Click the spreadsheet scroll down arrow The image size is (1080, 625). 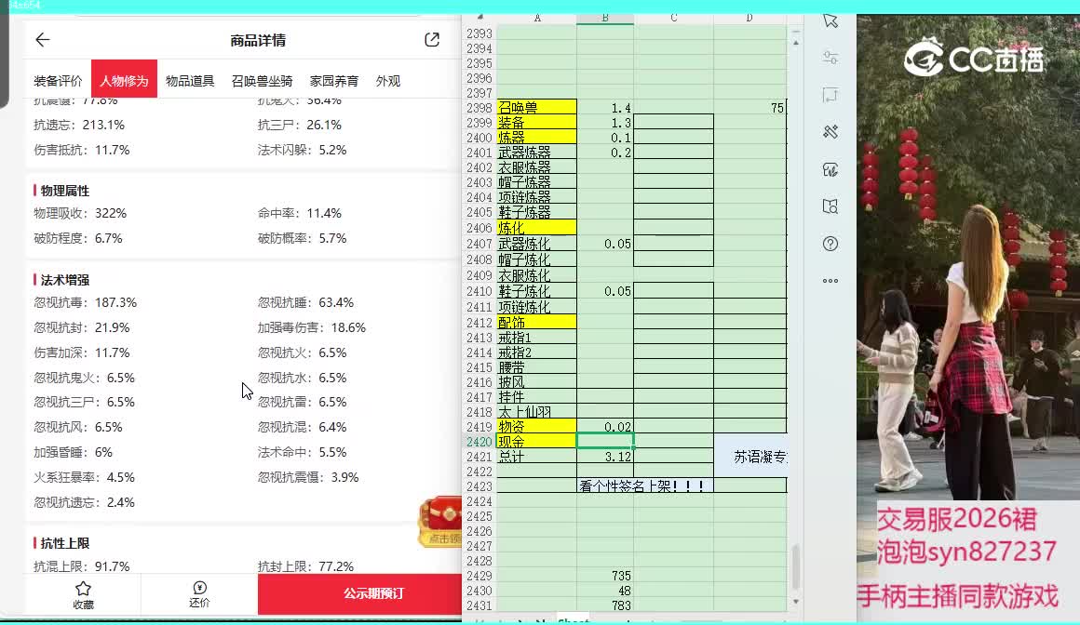pos(795,602)
